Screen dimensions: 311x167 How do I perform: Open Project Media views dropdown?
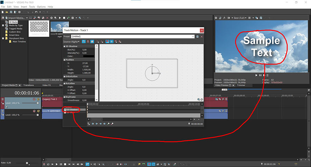76,18
